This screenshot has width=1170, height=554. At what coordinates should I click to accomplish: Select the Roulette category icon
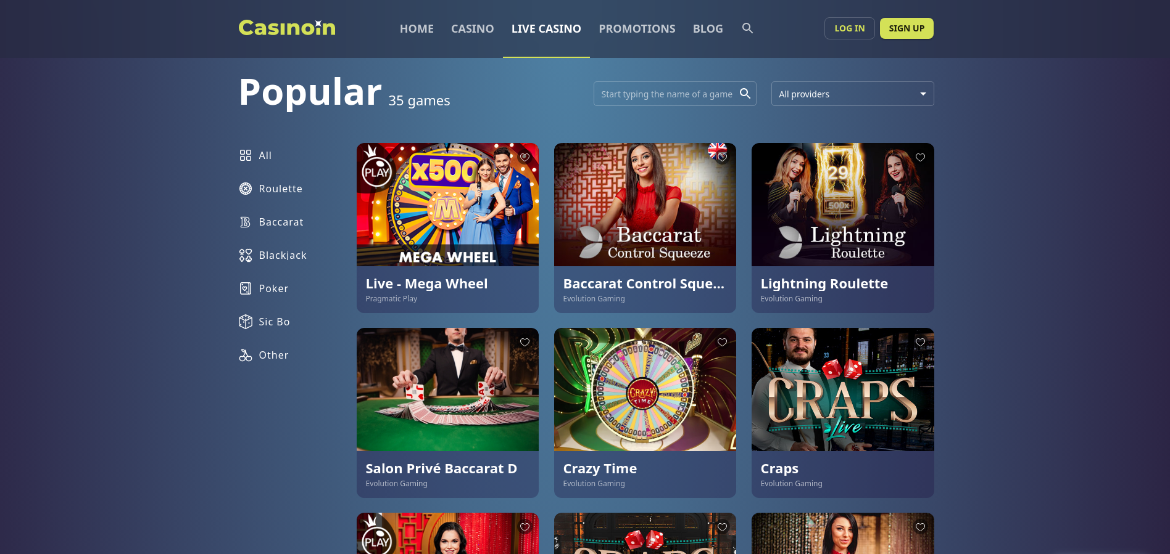click(246, 189)
